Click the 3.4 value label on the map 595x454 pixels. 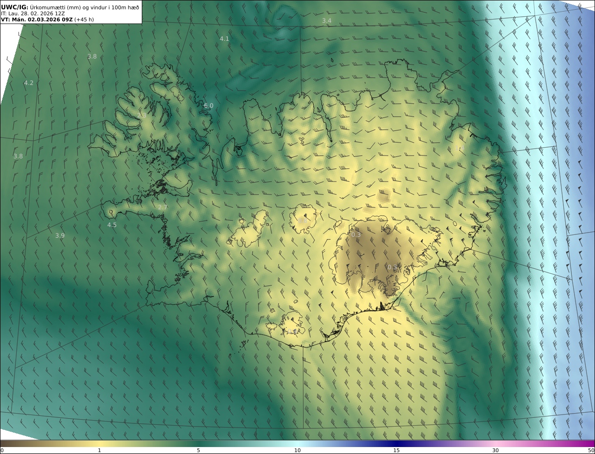coord(327,21)
